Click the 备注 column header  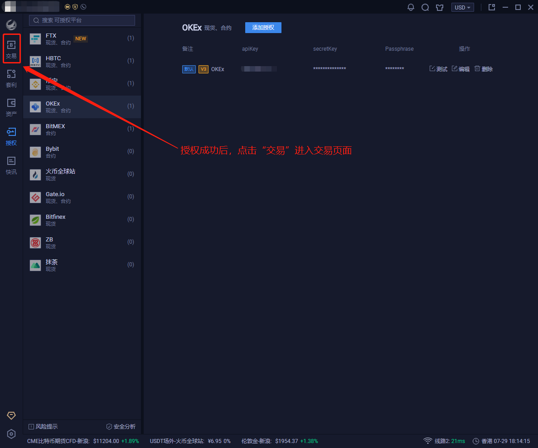tap(188, 49)
